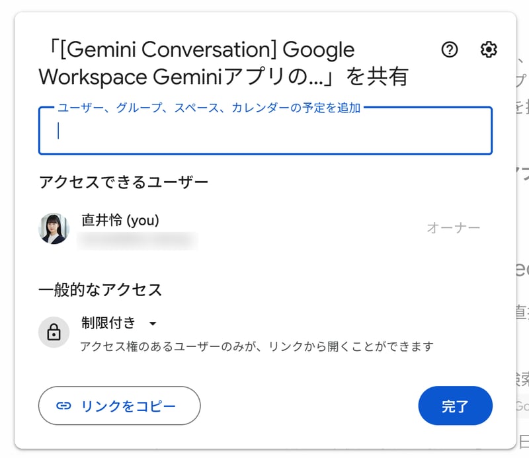Open sharing settings gear icon
Screen dimensions: 529x458
click(x=489, y=50)
